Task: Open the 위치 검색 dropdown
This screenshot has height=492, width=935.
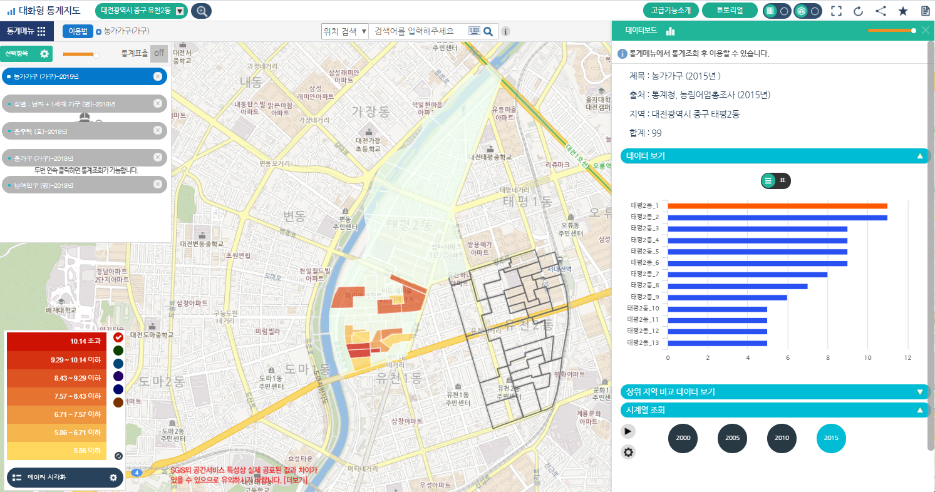Action: tap(344, 31)
